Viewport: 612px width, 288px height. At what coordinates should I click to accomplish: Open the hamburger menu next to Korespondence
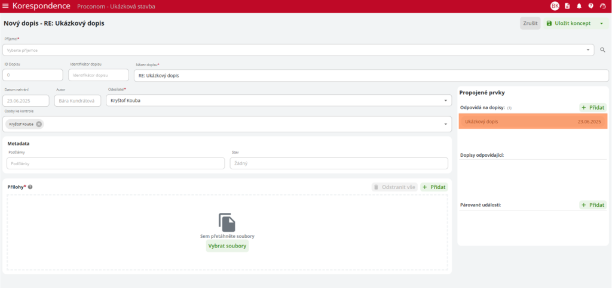(x=6, y=6)
